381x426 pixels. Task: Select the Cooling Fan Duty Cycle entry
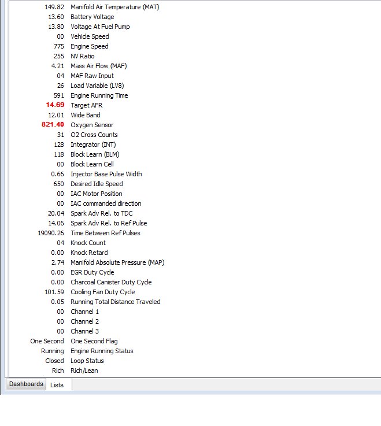pos(102,292)
